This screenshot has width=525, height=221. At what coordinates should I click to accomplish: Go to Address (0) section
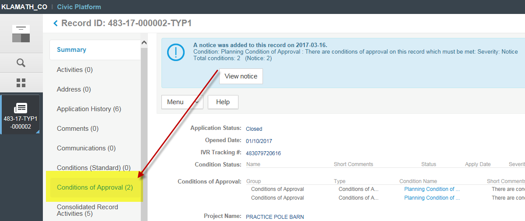(x=73, y=89)
